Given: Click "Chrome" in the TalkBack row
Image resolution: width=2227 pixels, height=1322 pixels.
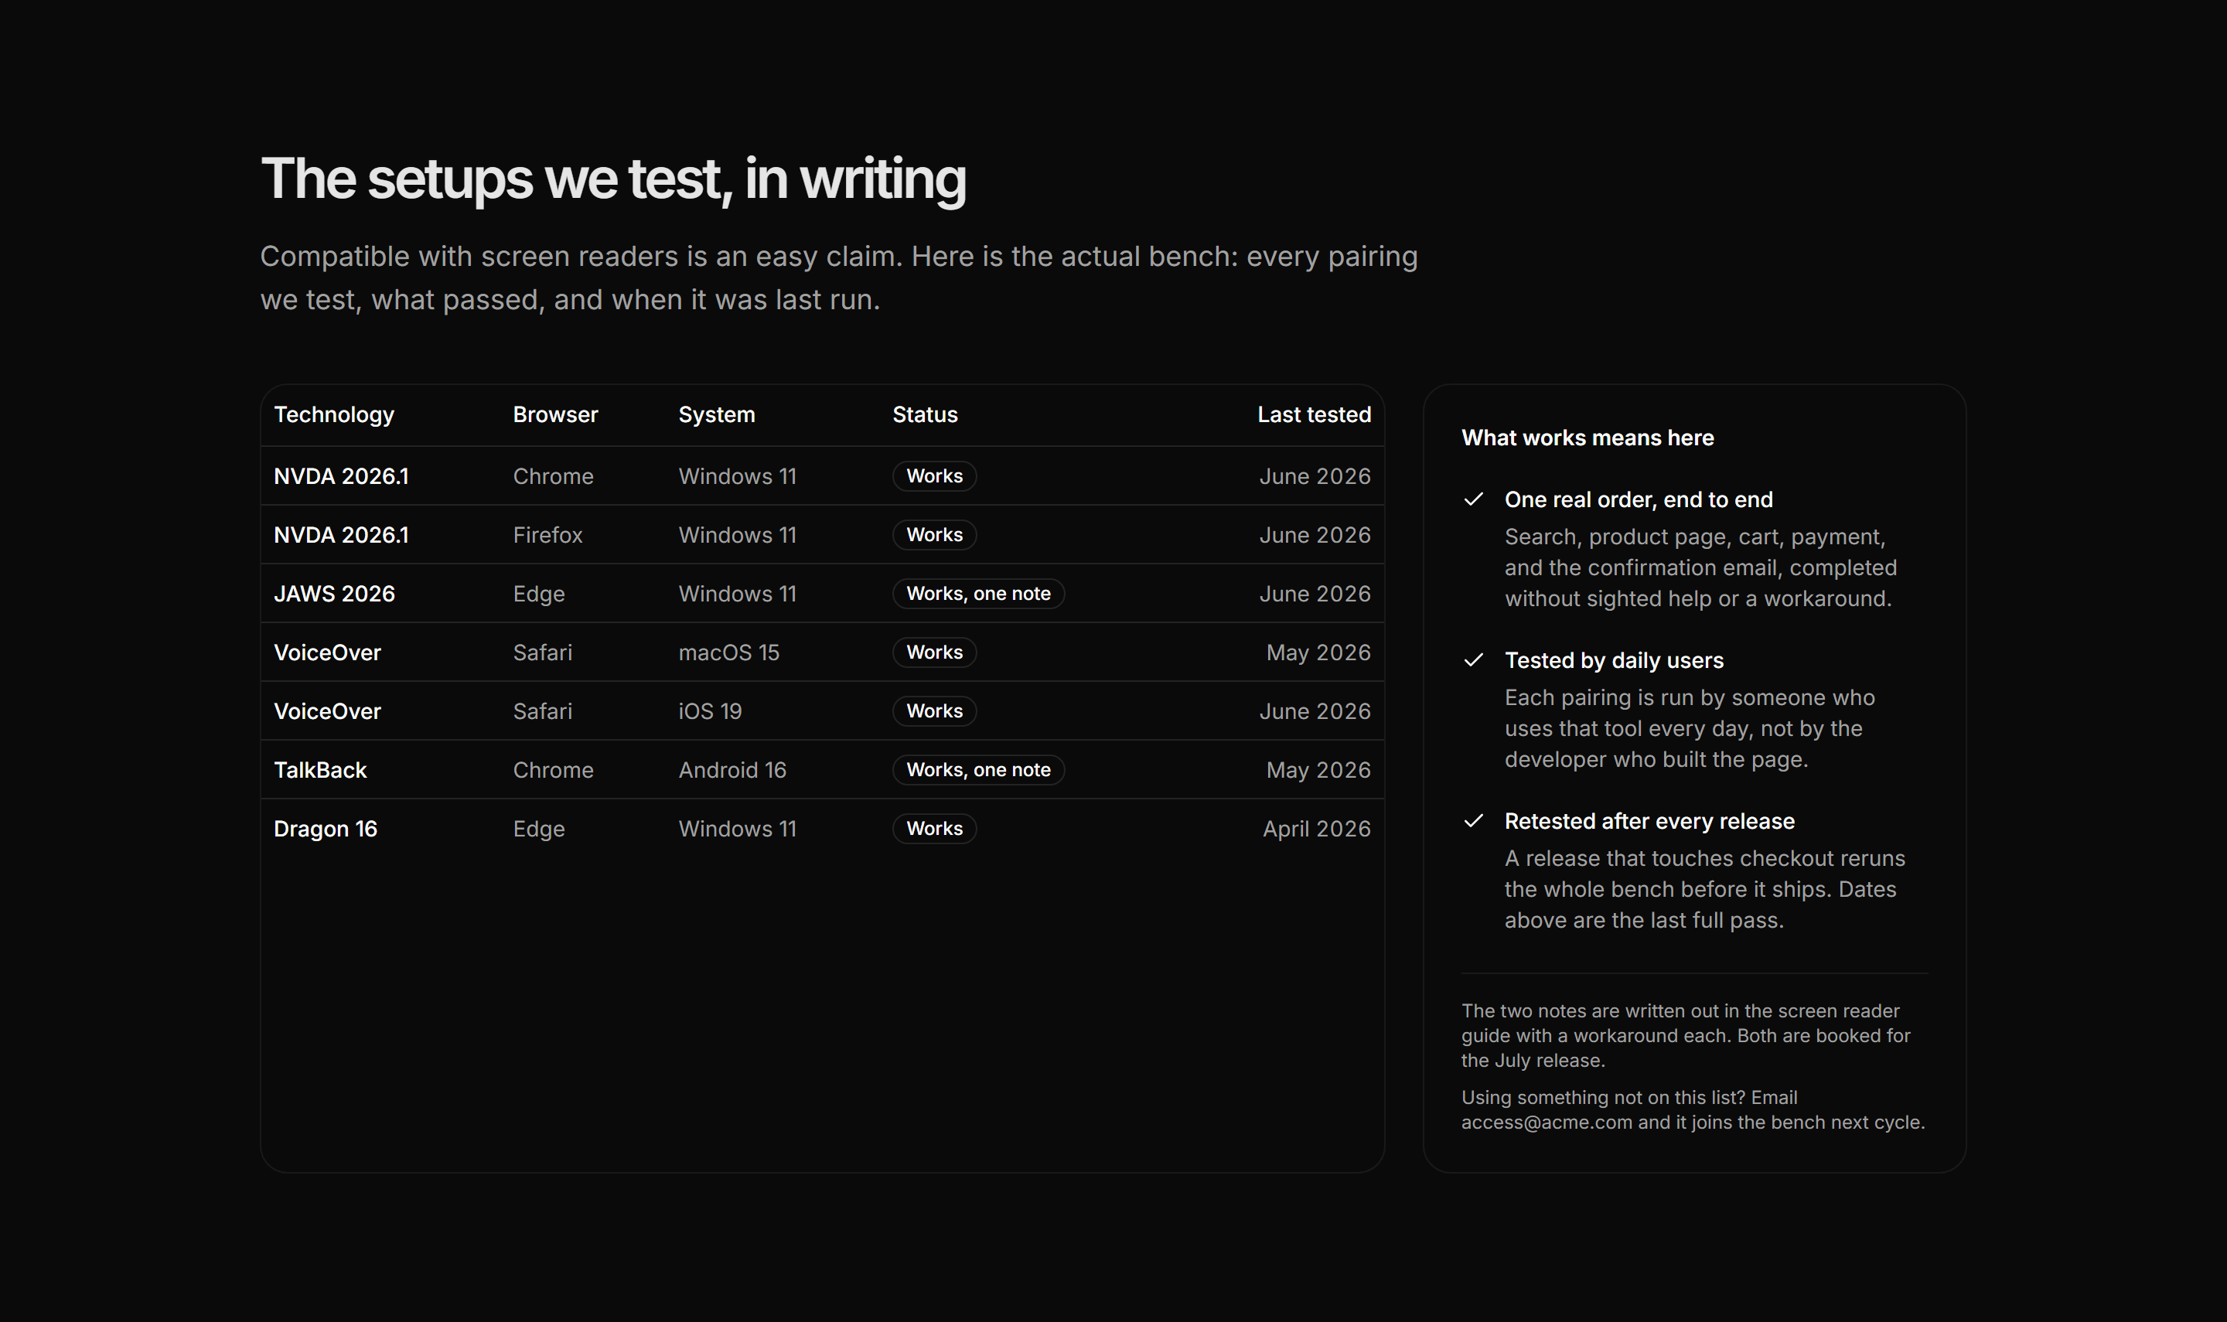Looking at the screenshot, I should [x=553, y=771].
